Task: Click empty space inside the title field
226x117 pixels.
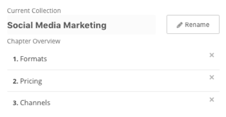Action: pyautogui.click(x=131, y=25)
